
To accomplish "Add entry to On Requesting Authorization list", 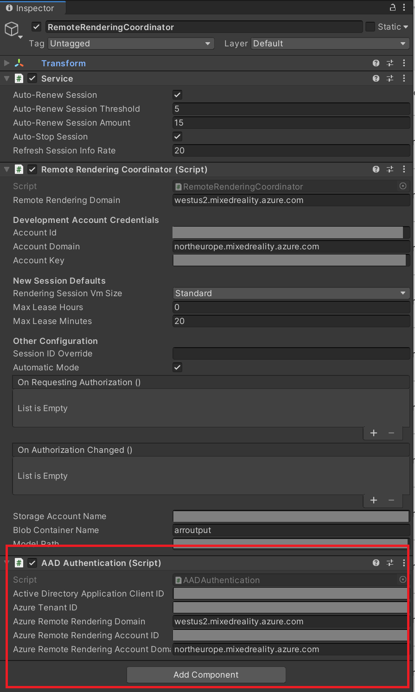I will (x=374, y=433).
